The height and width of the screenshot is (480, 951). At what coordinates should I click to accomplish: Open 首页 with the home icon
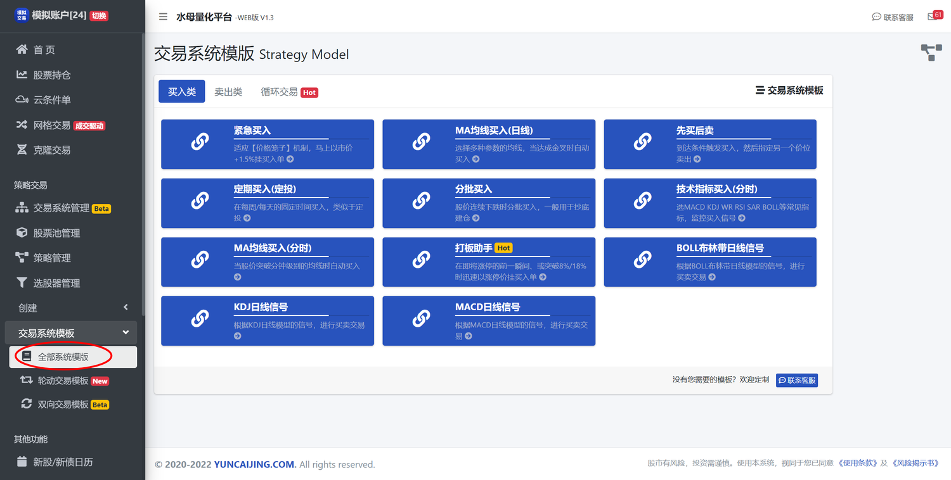click(44, 49)
